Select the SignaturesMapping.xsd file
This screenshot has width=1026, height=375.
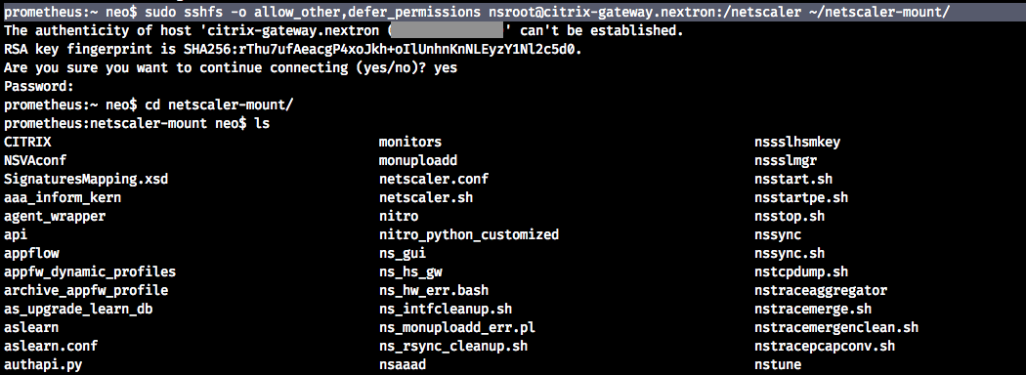pos(91,179)
